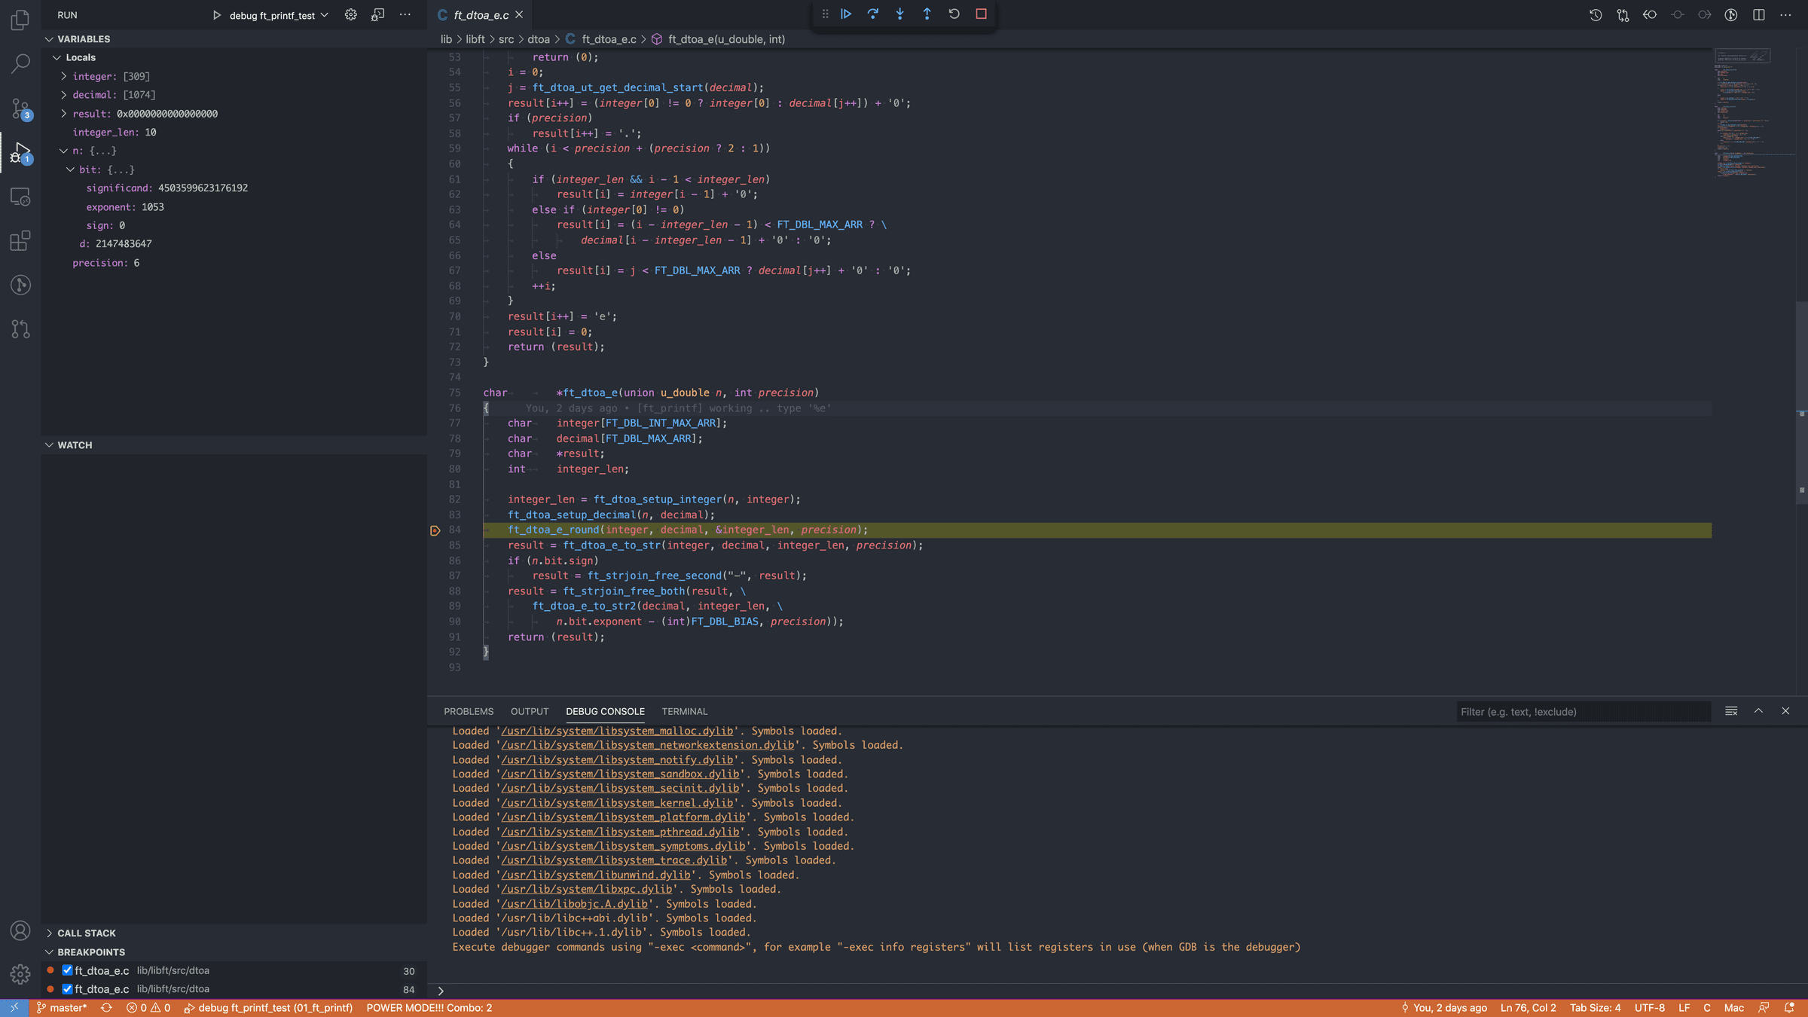This screenshot has height=1017, width=1808.
Task: Expand the integer variable in Locals
Action: (63, 76)
